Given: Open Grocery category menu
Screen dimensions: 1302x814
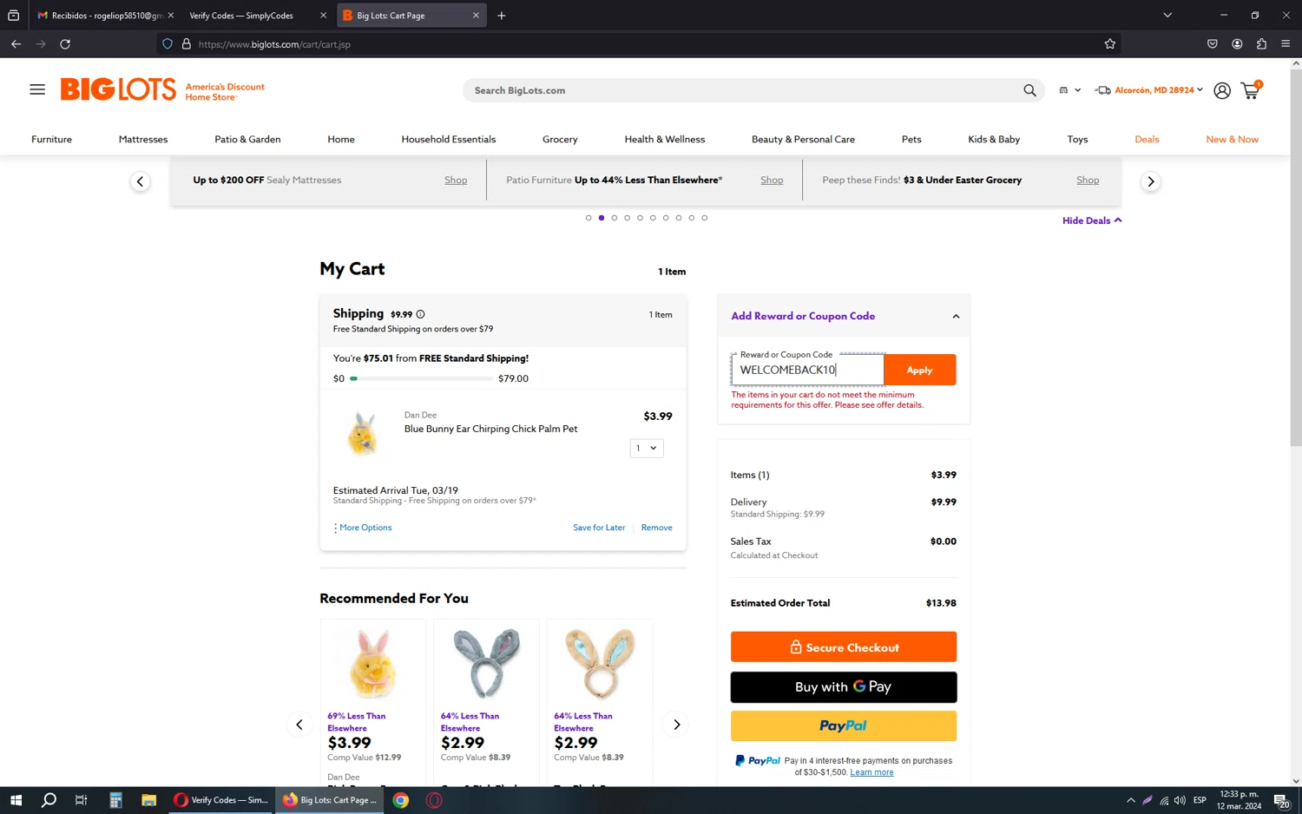Looking at the screenshot, I should (x=560, y=139).
